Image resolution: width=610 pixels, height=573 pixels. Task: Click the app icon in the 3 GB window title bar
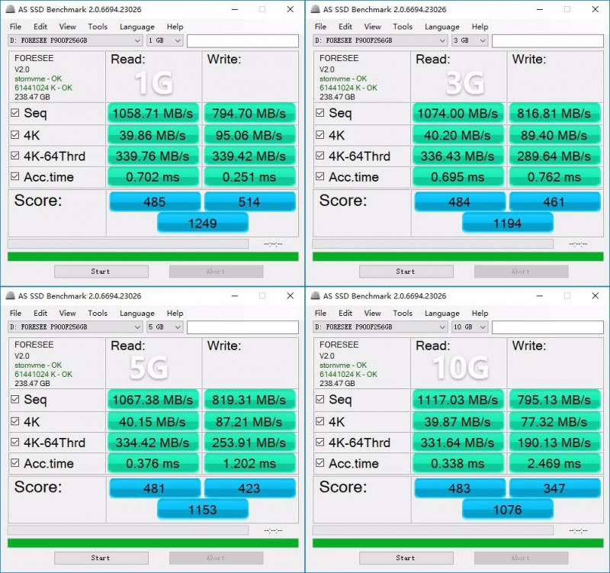coord(314,10)
